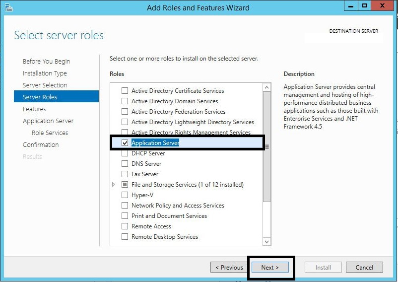Click the roles list scrollbar thumb

click(266, 146)
